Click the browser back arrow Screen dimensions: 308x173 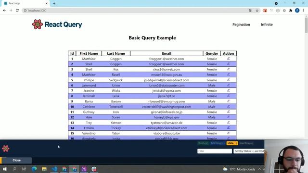4,11
